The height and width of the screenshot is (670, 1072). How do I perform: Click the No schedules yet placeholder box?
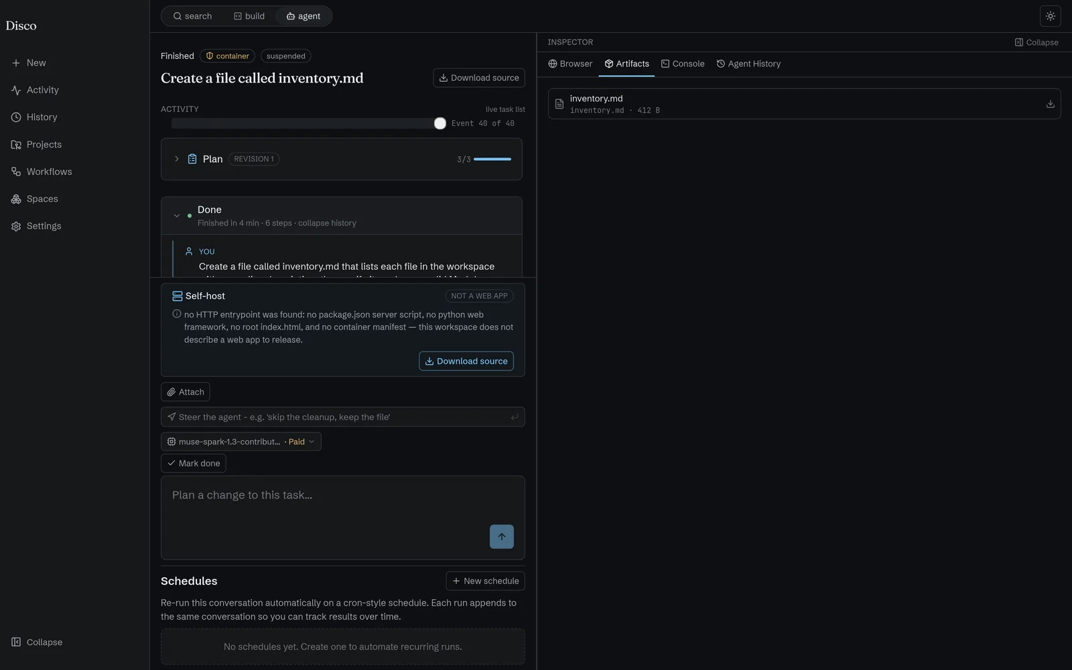(x=343, y=647)
